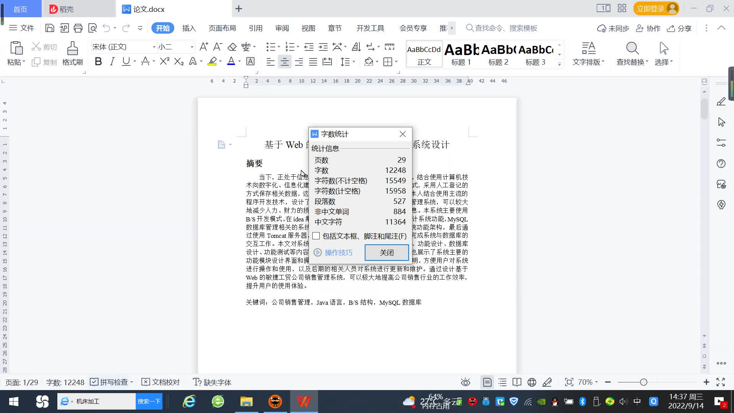Switch to the 页面布局 tab
734x413 pixels.
coord(222,28)
